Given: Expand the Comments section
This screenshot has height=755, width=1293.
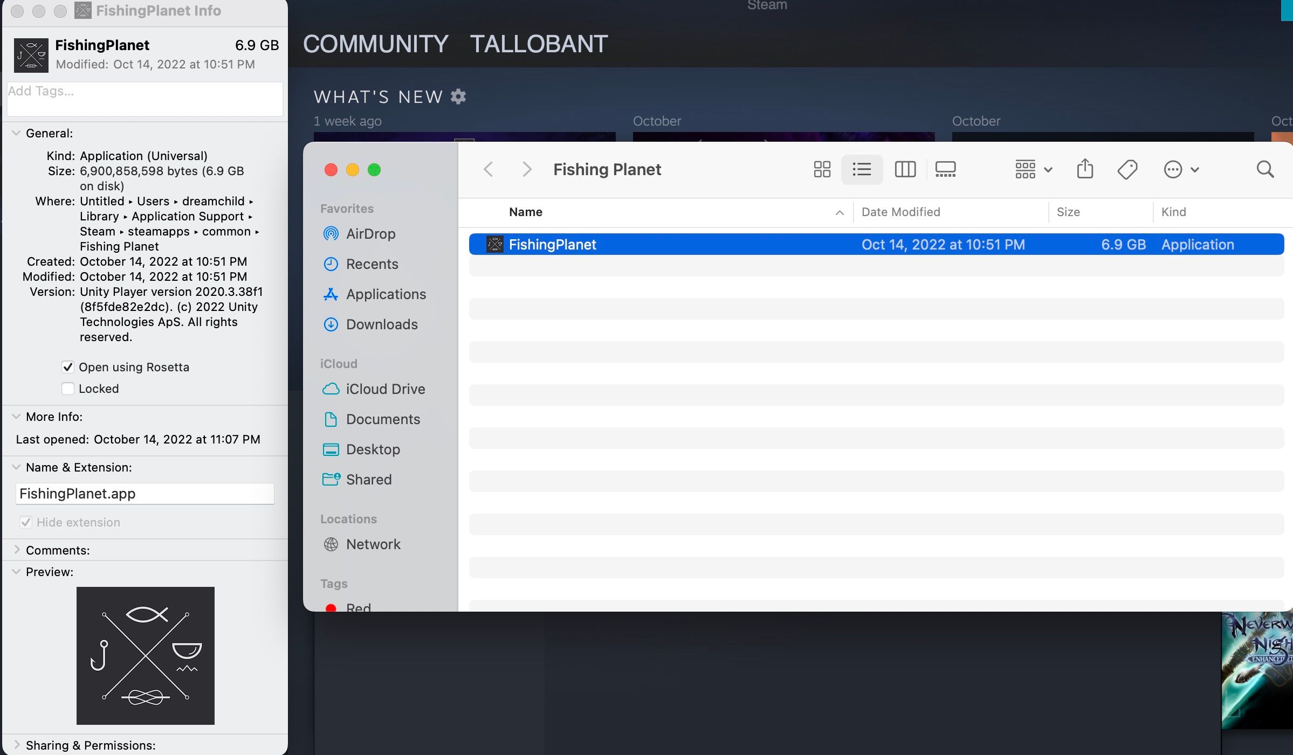Looking at the screenshot, I should click(17, 550).
